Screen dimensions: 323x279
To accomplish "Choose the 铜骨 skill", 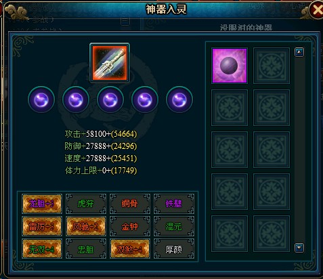I will point(130,204).
